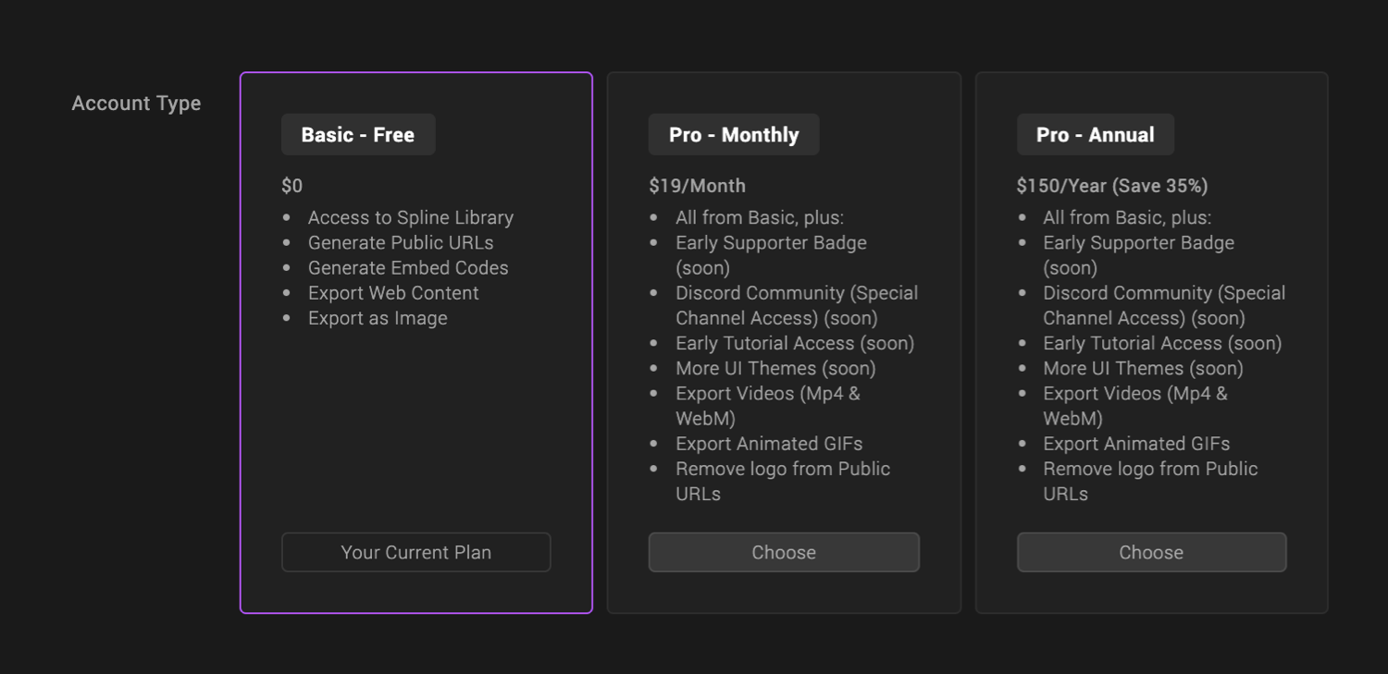Click Export Animated GIFs under Pro - Monthly
The height and width of the screenshot is (674, 1388).
click(x=769, y=444)
